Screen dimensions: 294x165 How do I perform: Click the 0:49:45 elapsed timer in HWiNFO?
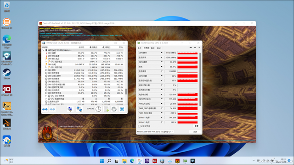pyautogui.click(x=90, y=109)
